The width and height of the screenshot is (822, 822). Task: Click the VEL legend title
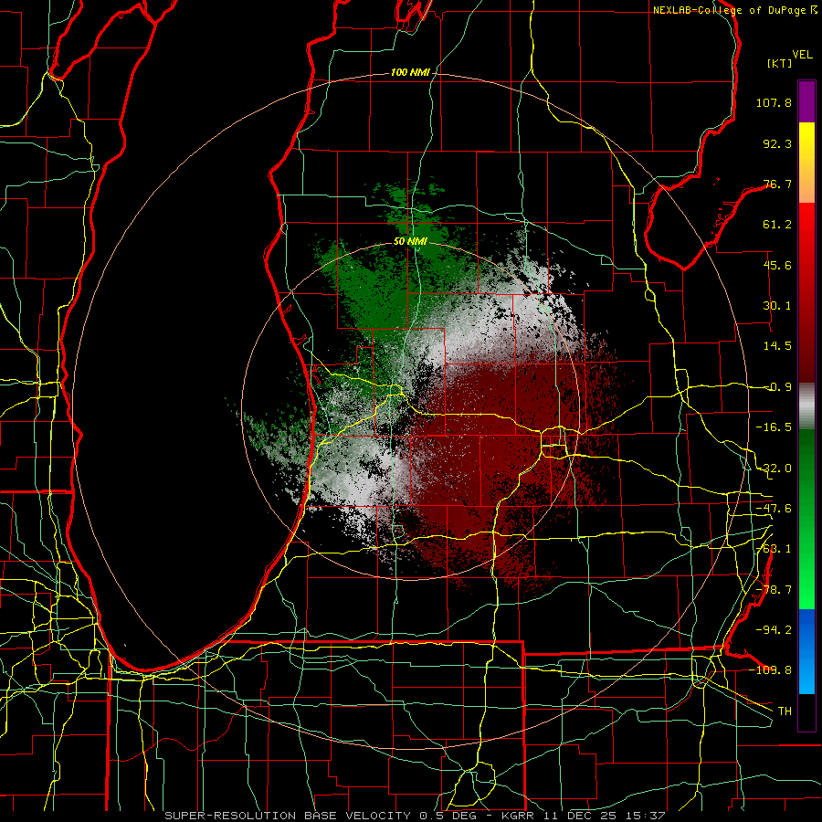pyautogui.click(x=802, y=55)
